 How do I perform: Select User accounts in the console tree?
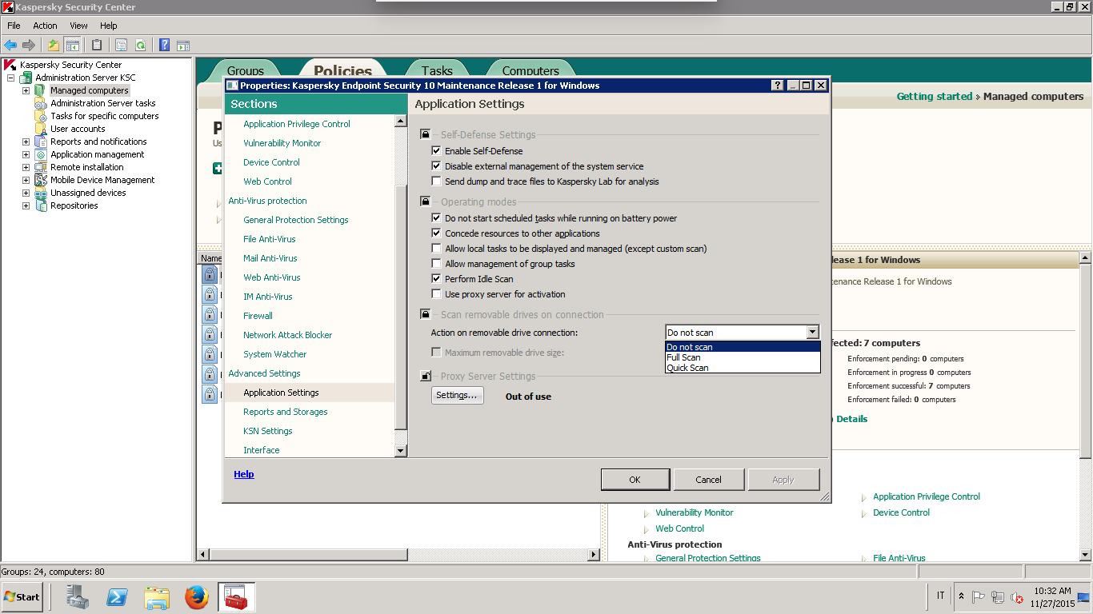[x=78, y=129]
